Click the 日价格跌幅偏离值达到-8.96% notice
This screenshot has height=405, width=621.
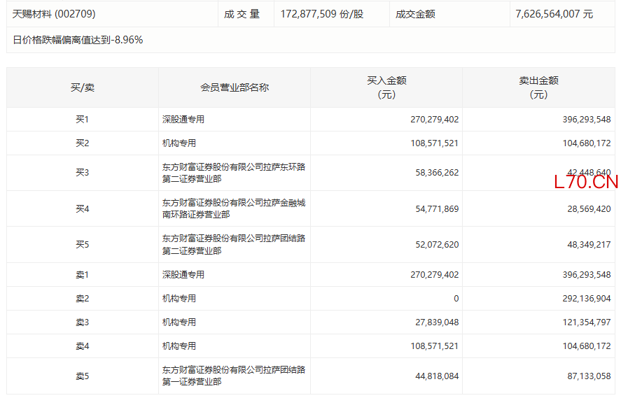click(78, 40)
